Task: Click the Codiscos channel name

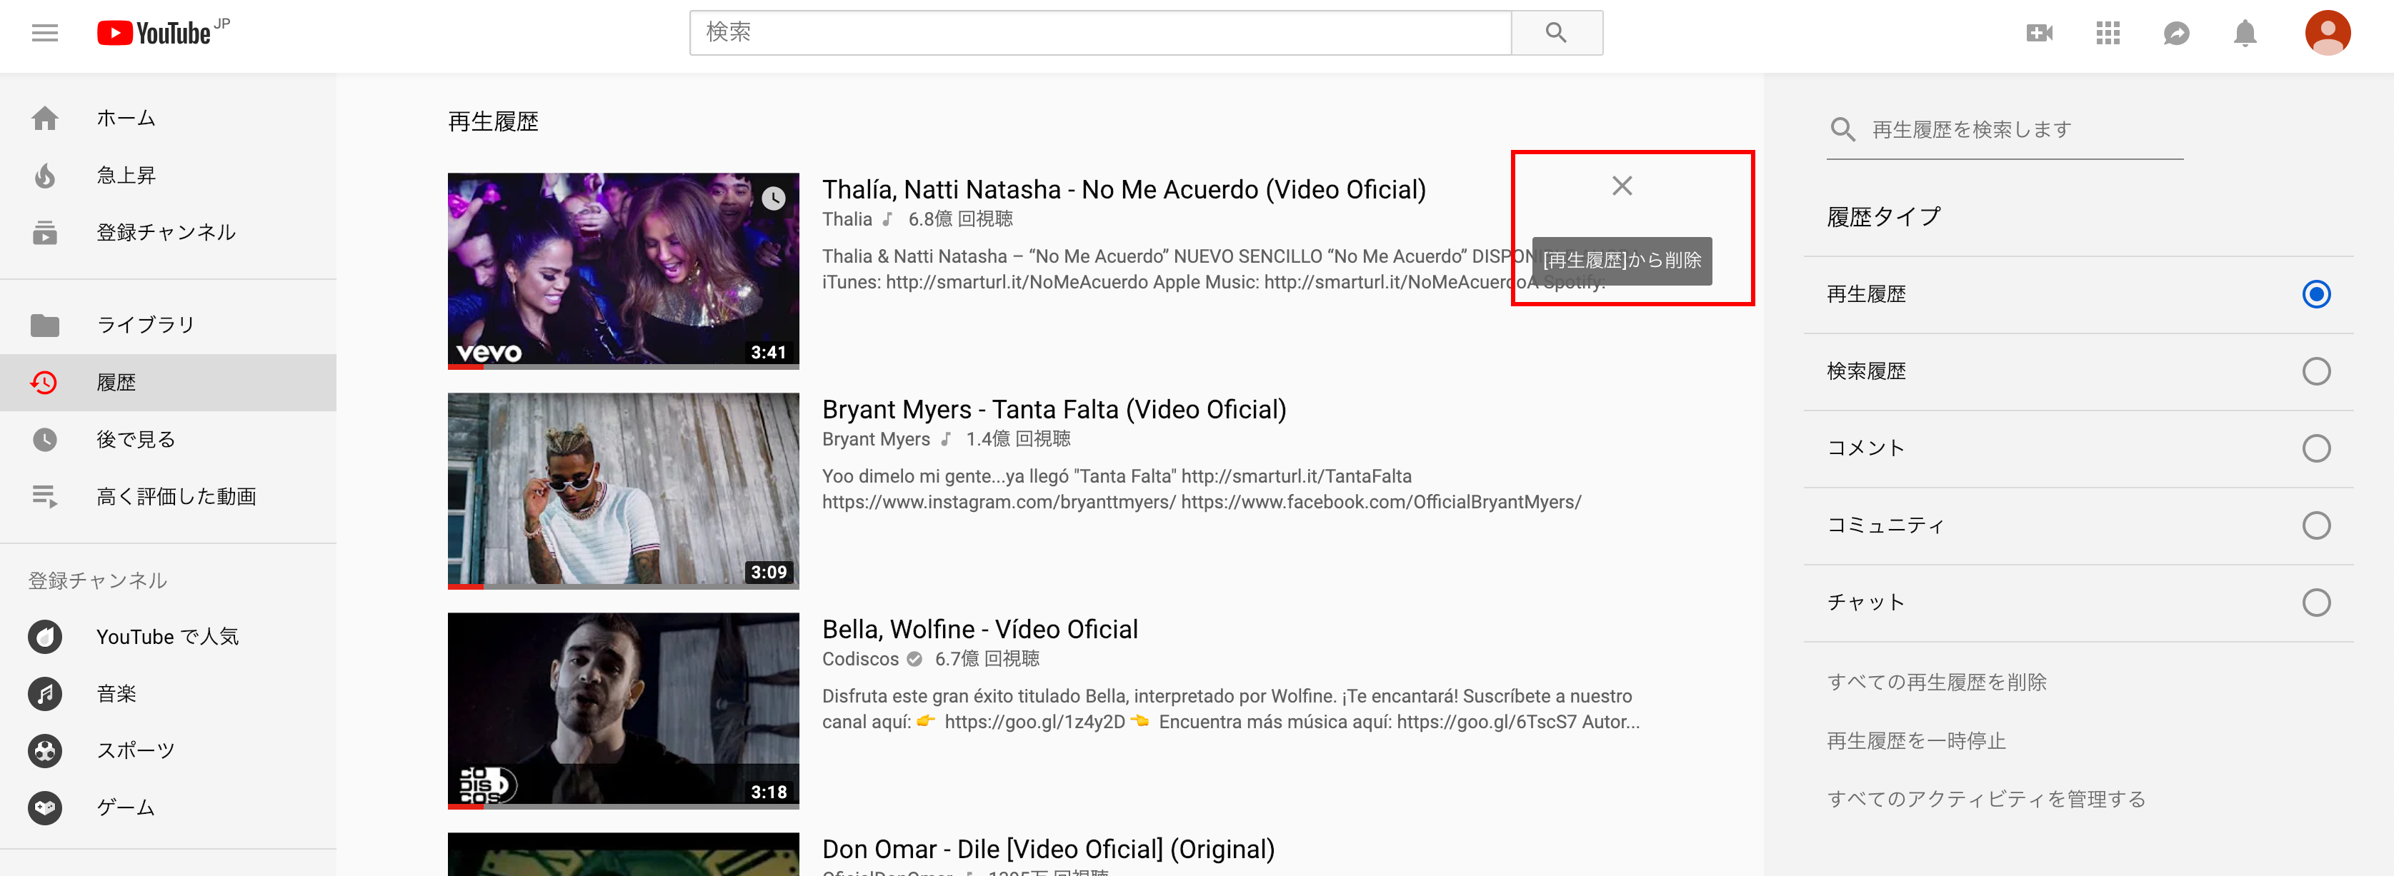Action: (x=859, y=659)
